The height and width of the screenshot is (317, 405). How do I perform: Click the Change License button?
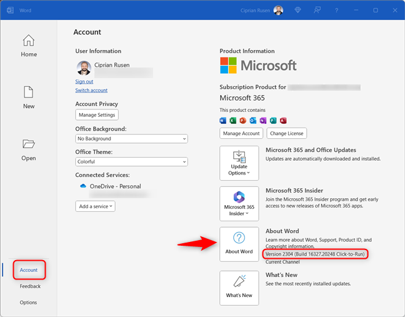[x=287, y=133]
